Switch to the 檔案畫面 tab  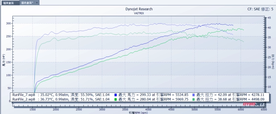coord(10,3)
